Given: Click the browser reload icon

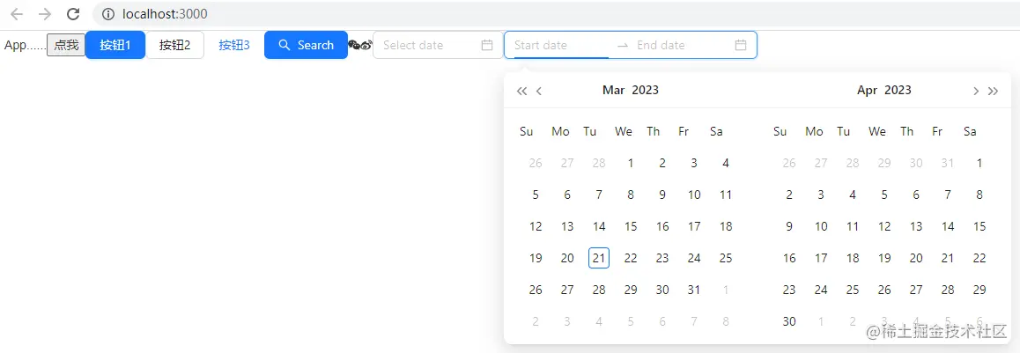Looking at the screenshot, I should 73,14.
